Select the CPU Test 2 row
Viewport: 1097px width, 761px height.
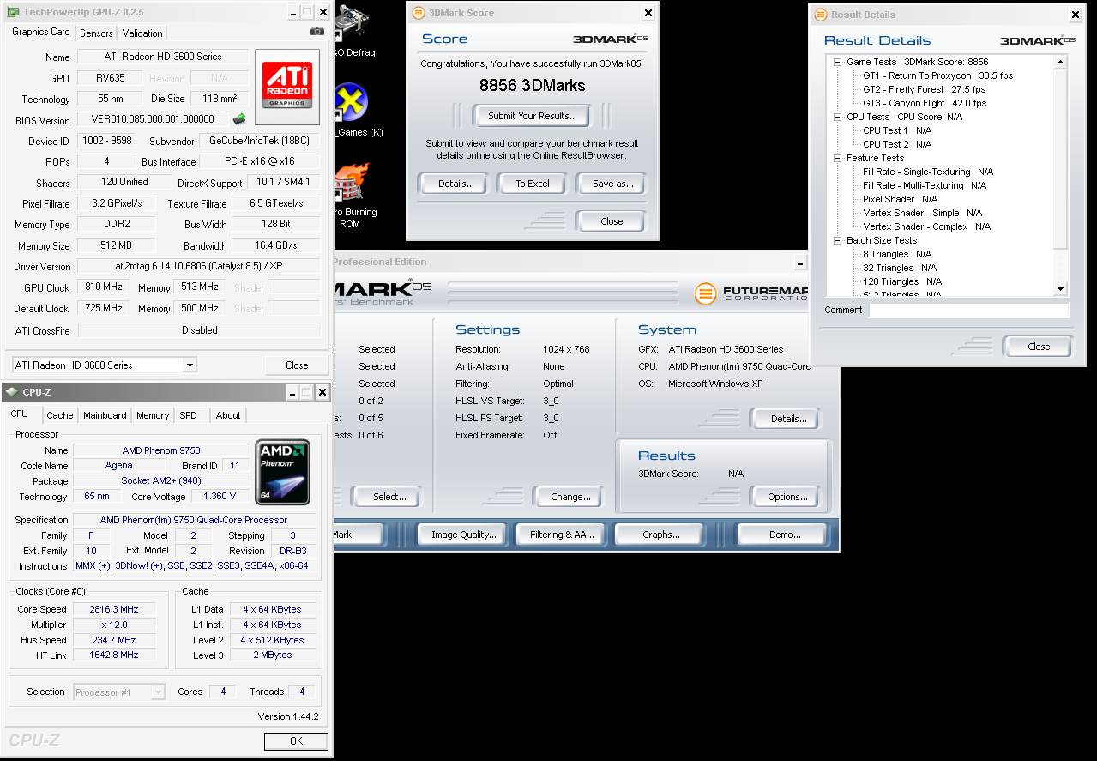point(897,144)
